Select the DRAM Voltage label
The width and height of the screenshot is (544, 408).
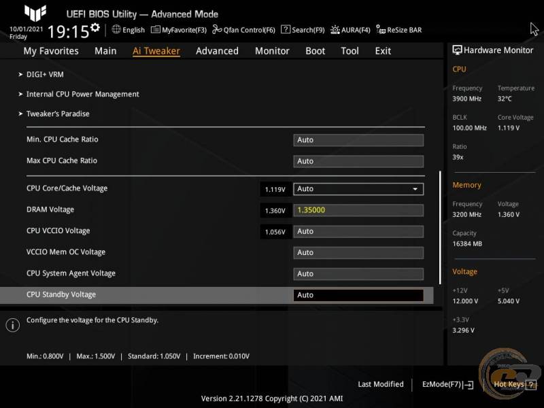(x=50, y=209)
